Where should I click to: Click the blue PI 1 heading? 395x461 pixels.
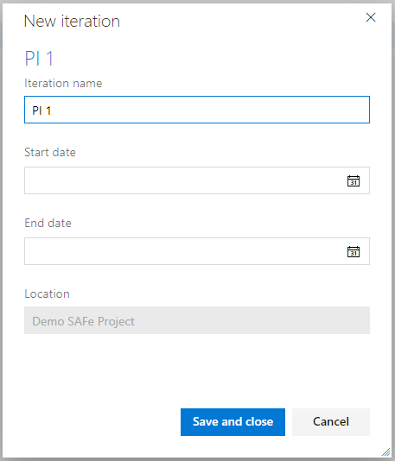click(39, 59)
